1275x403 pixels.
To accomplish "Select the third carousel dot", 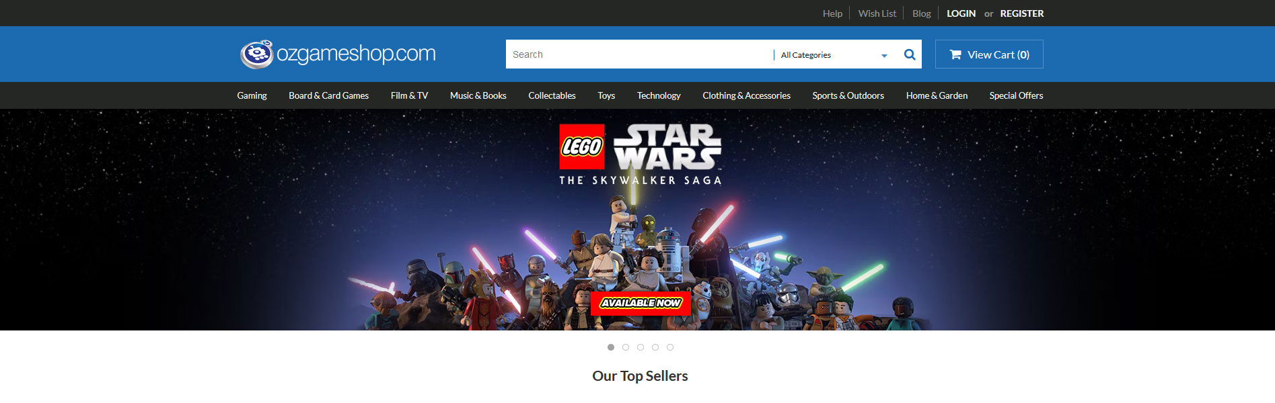I will point(641,347).
